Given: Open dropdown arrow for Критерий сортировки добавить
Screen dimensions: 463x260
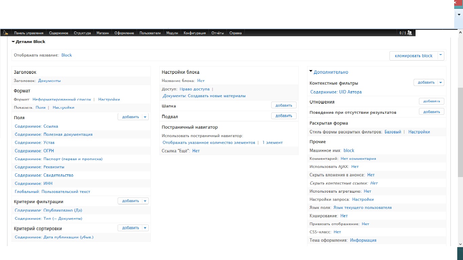Looking at the screenshot, I should coord(145,228).
